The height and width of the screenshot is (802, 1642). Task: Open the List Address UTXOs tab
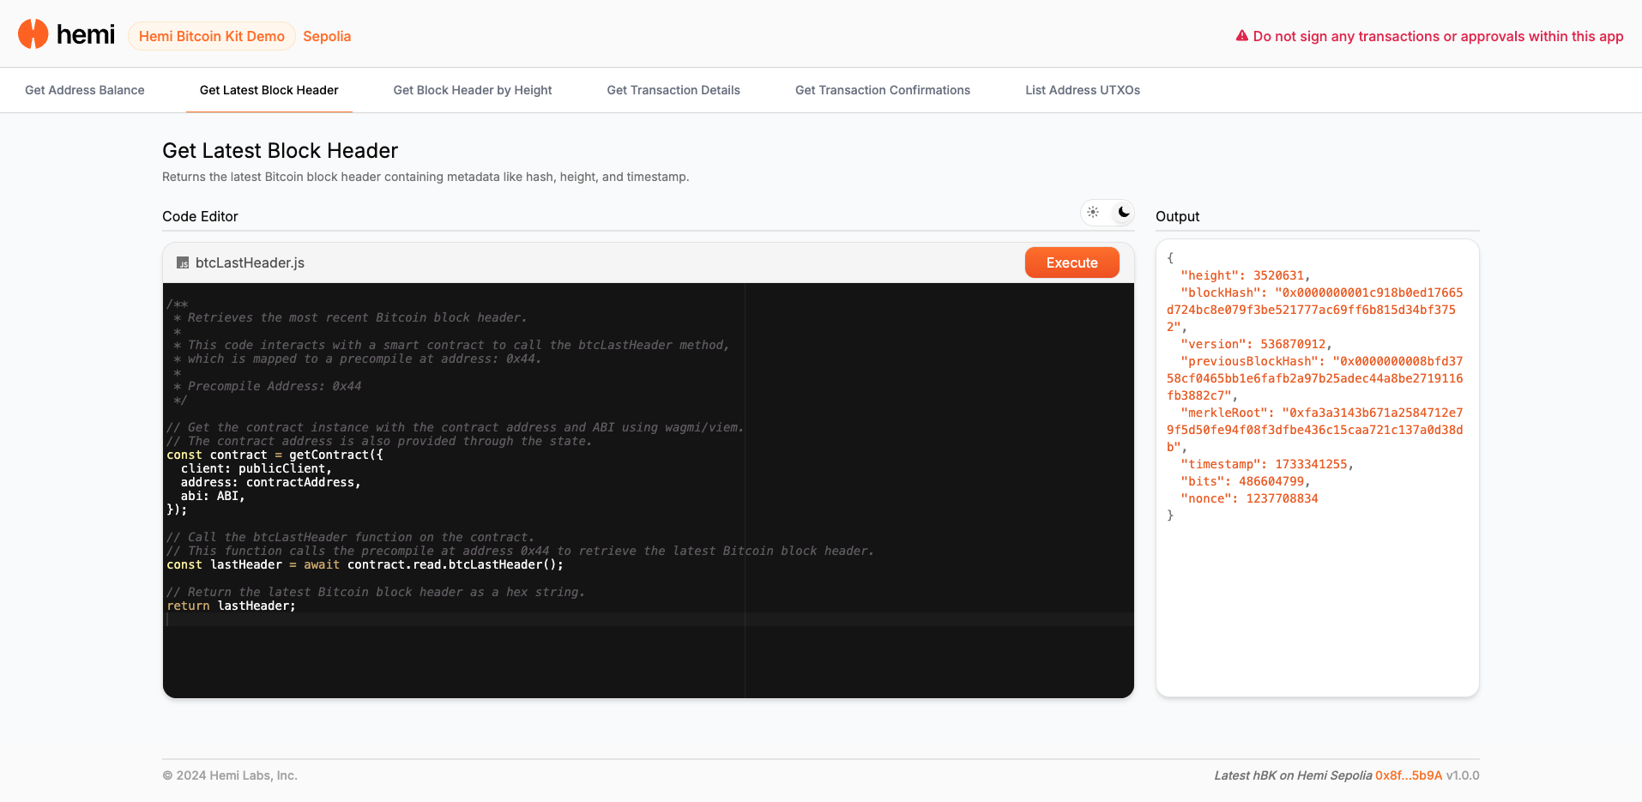point(1082,90)
